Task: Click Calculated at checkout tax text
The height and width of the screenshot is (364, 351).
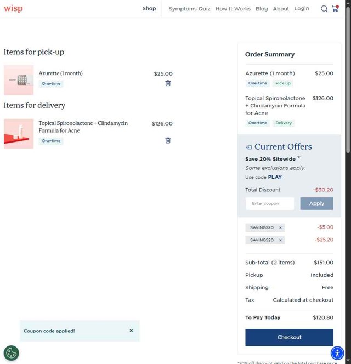Action: click(x=303, y=300)
